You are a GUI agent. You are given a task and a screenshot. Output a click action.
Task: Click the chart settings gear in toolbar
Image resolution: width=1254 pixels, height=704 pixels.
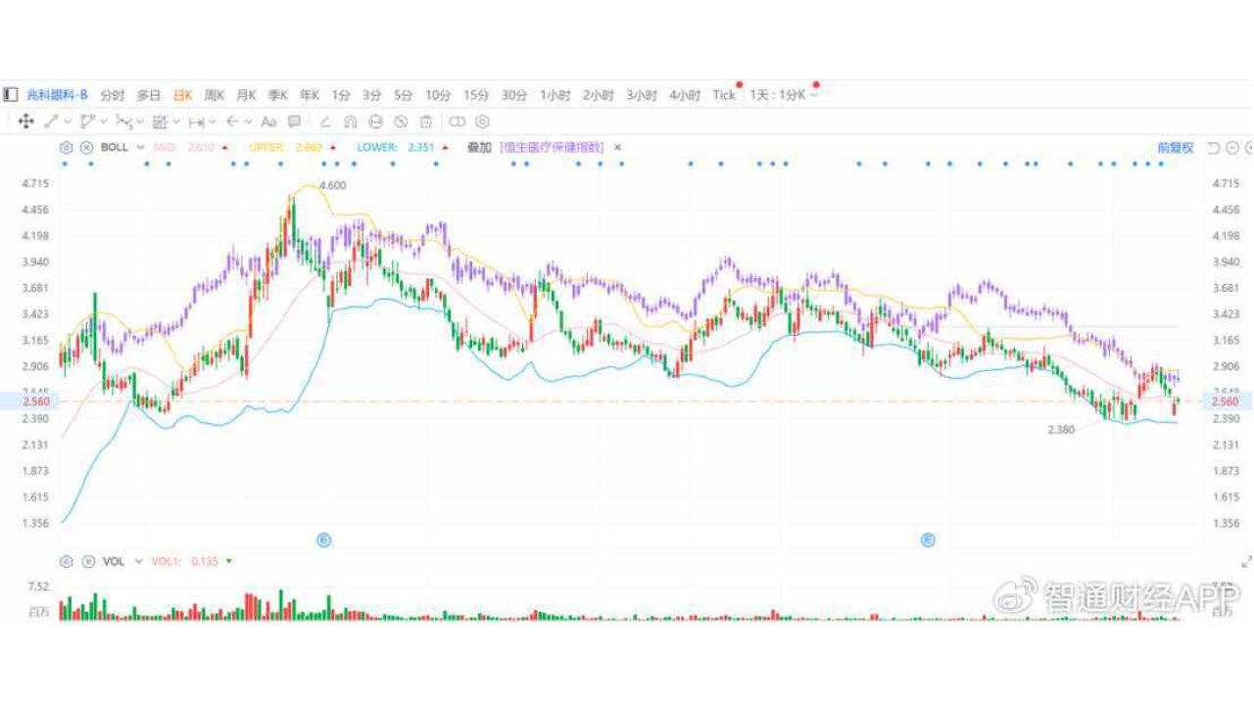(482, 121)
